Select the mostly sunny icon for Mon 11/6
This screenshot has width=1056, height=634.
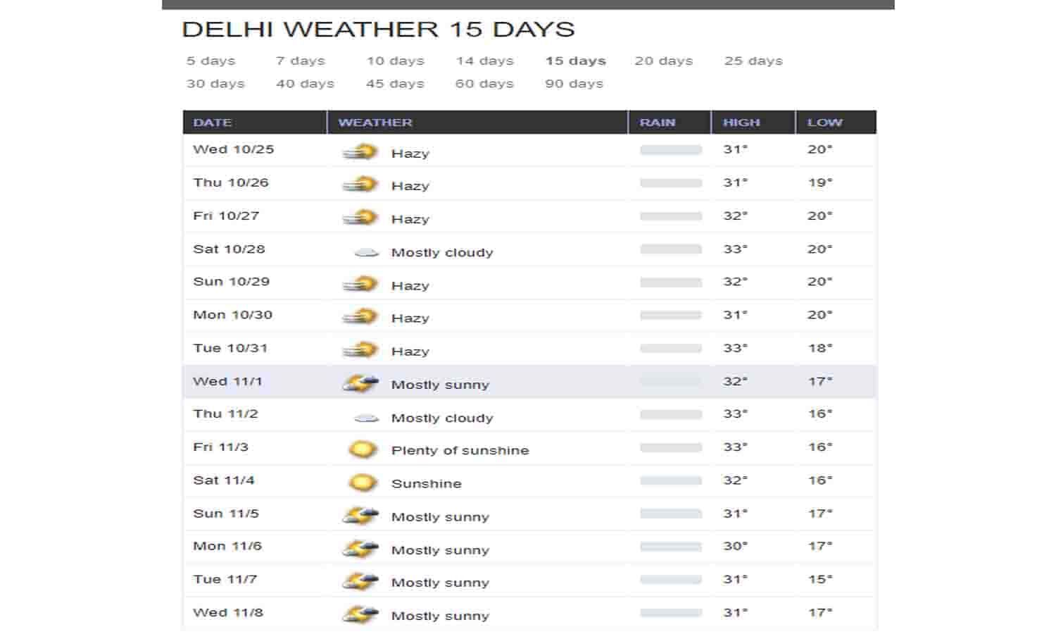pos(361,546)
